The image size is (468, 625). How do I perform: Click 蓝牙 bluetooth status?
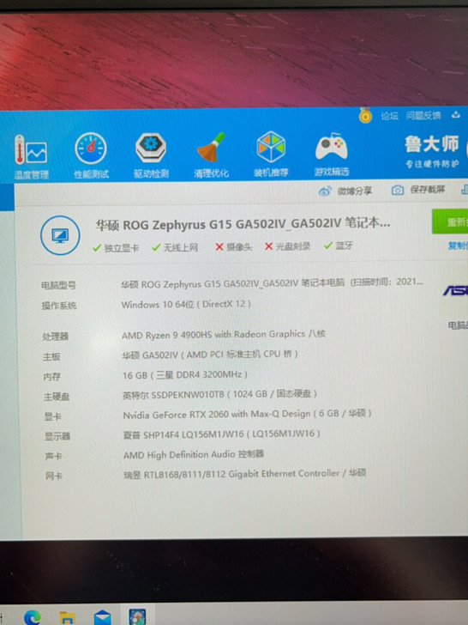click(339, 246)
